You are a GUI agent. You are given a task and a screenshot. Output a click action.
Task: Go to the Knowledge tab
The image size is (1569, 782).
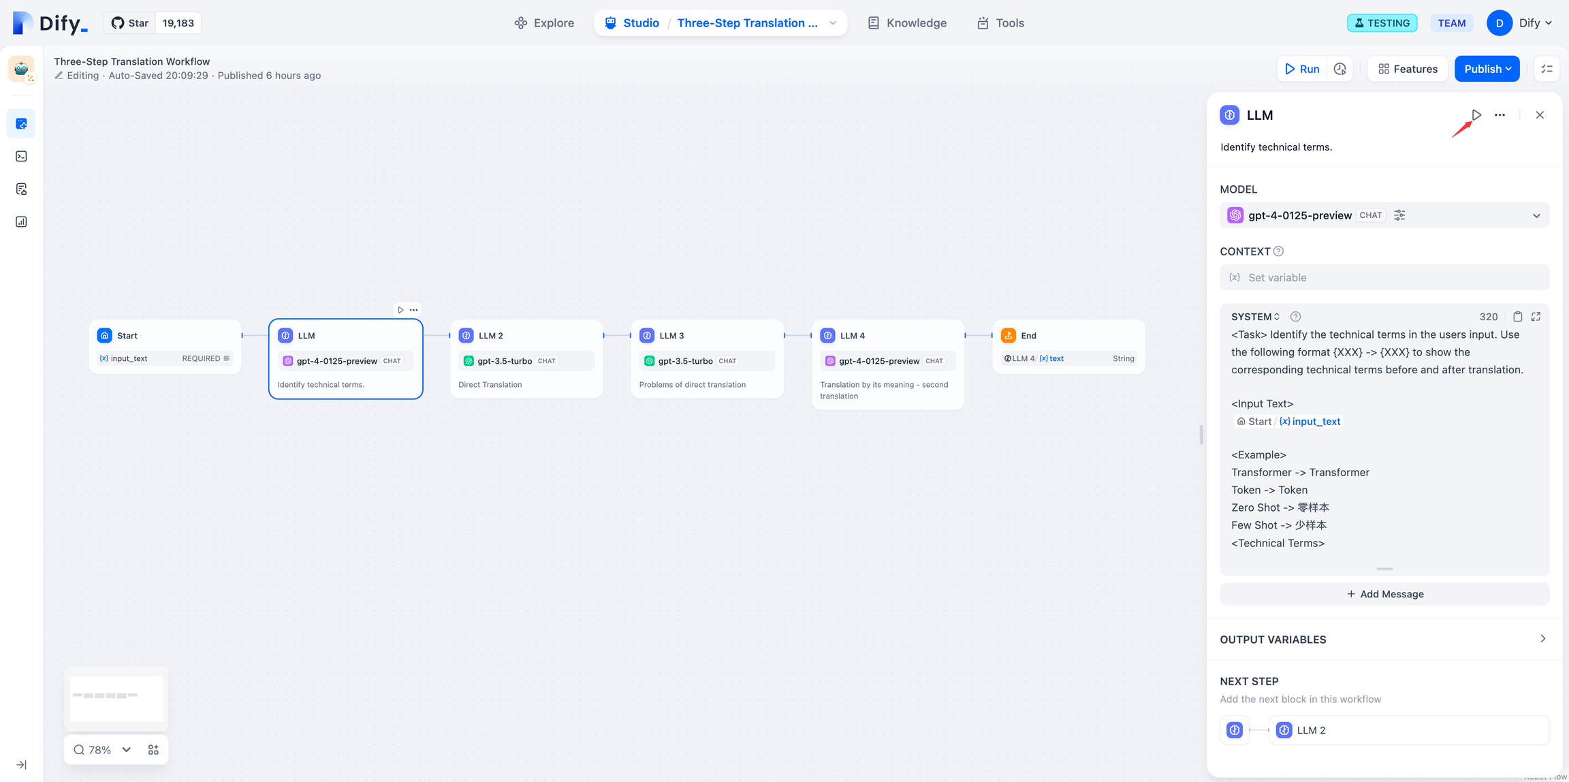[907, 23]
